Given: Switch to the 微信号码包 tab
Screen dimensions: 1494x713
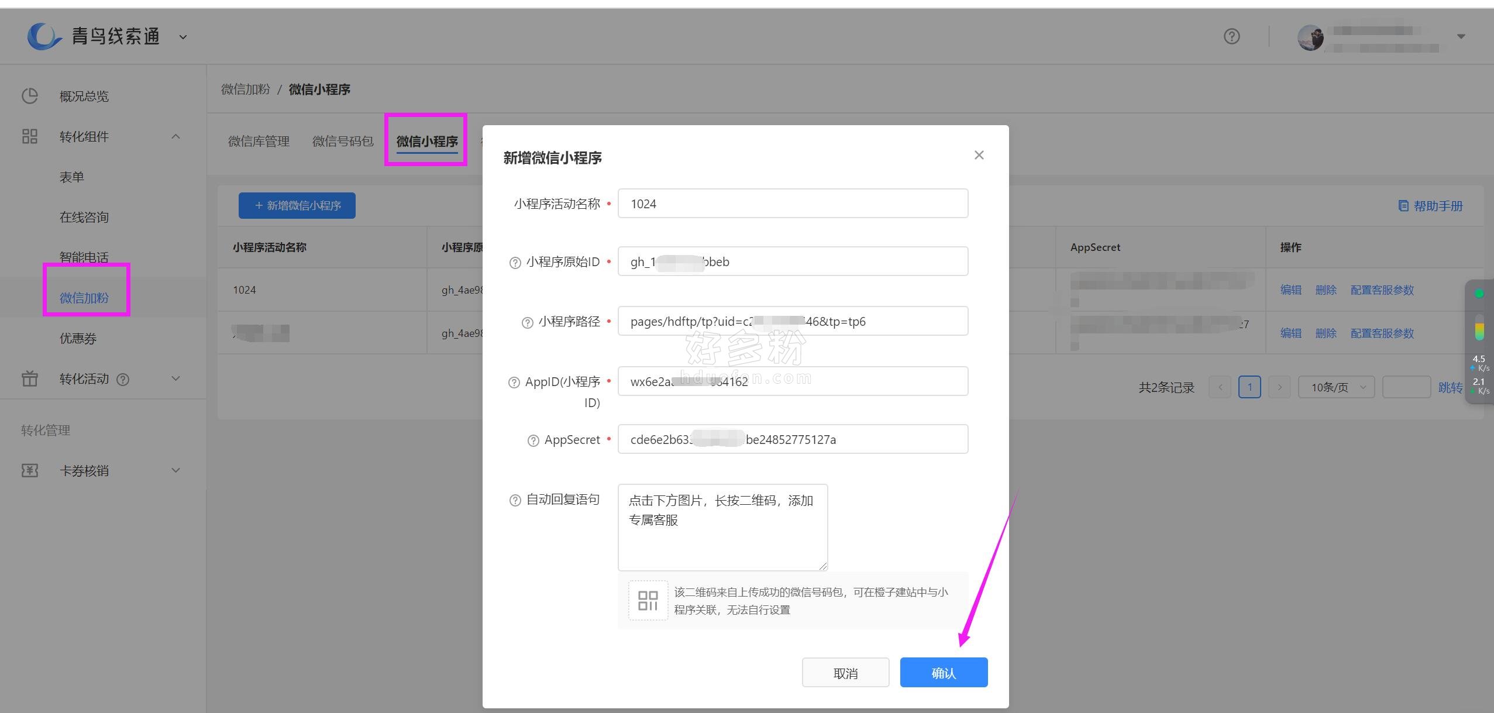Looking at the screenshot, I should 343,141.
